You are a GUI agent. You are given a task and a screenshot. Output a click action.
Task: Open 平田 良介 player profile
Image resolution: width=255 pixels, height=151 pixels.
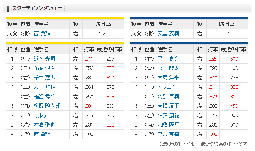point(169,59)
